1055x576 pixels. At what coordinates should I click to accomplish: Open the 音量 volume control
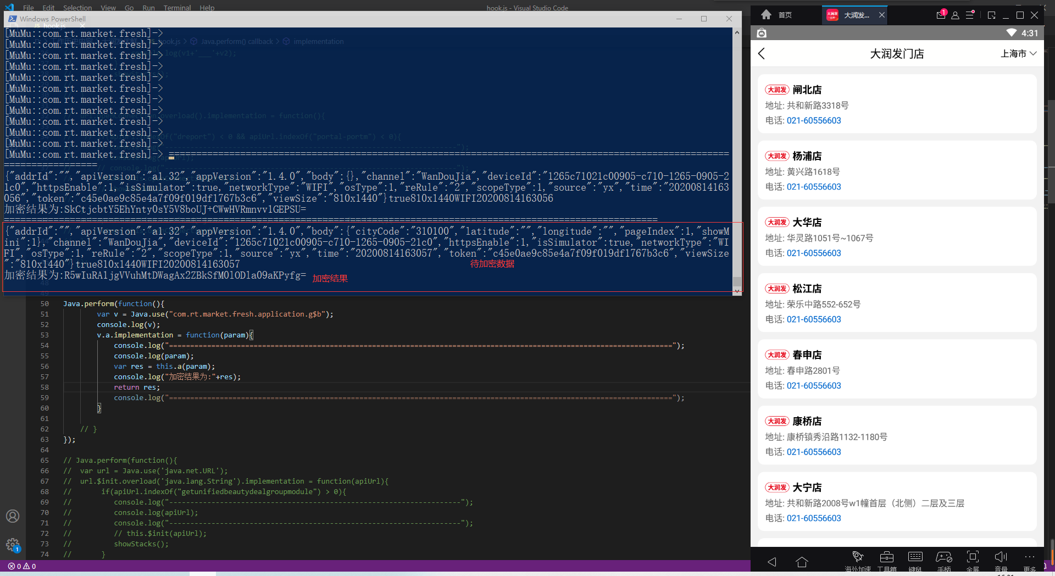click(x=1001, y=561)
